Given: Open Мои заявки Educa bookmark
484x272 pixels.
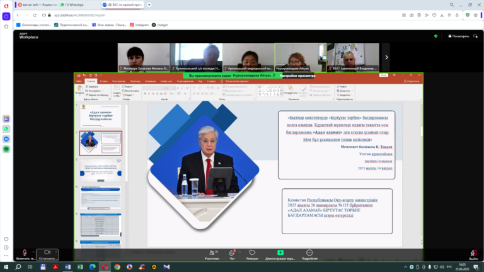Looking at the screenshot, I should click(x=109, y=25).
